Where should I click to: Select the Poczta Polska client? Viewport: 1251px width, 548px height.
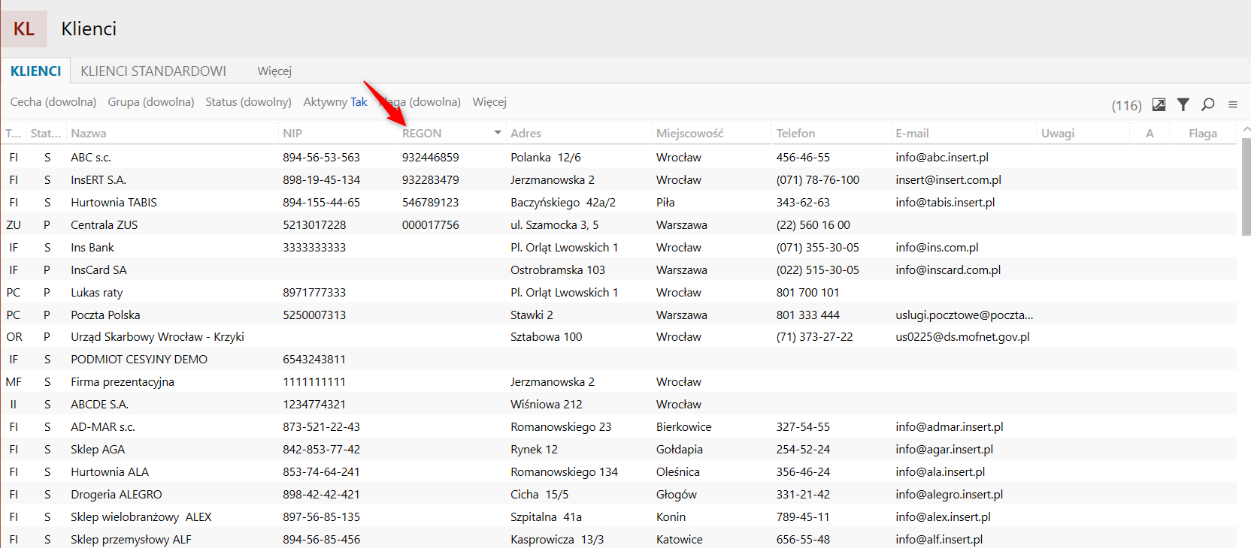[619, 315]
